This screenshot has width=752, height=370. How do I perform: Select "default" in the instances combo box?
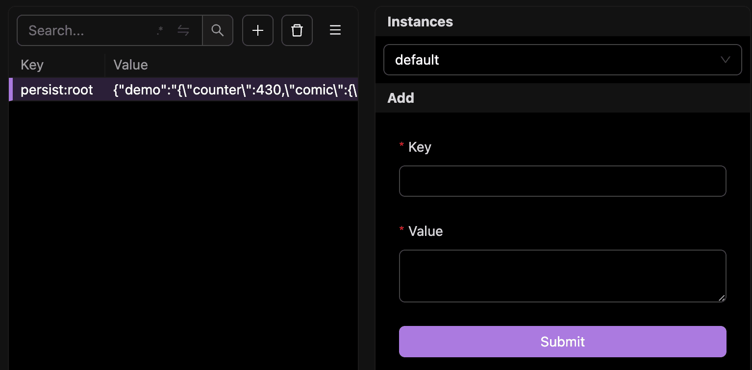(x=562, y=59)
